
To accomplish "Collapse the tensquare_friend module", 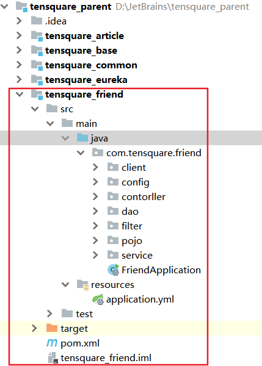I will tap(20, 95).
